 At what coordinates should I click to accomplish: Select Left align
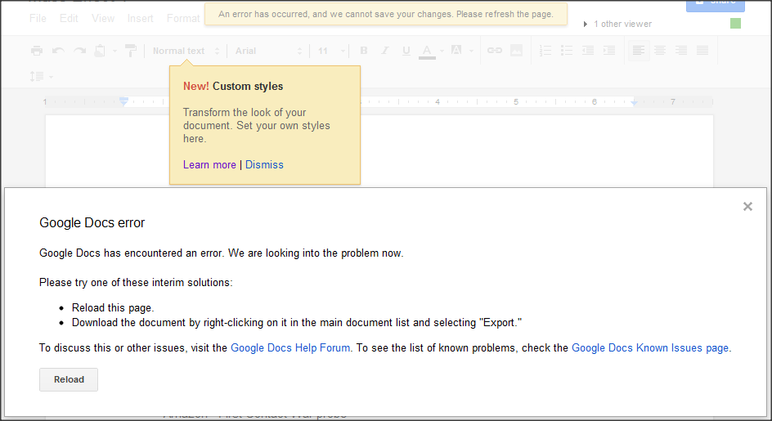pyautogui.click(x=639, y=50)
